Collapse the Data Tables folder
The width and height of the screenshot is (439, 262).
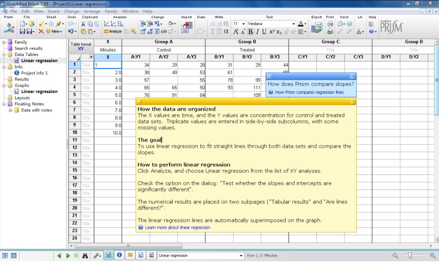coord(4,54)
